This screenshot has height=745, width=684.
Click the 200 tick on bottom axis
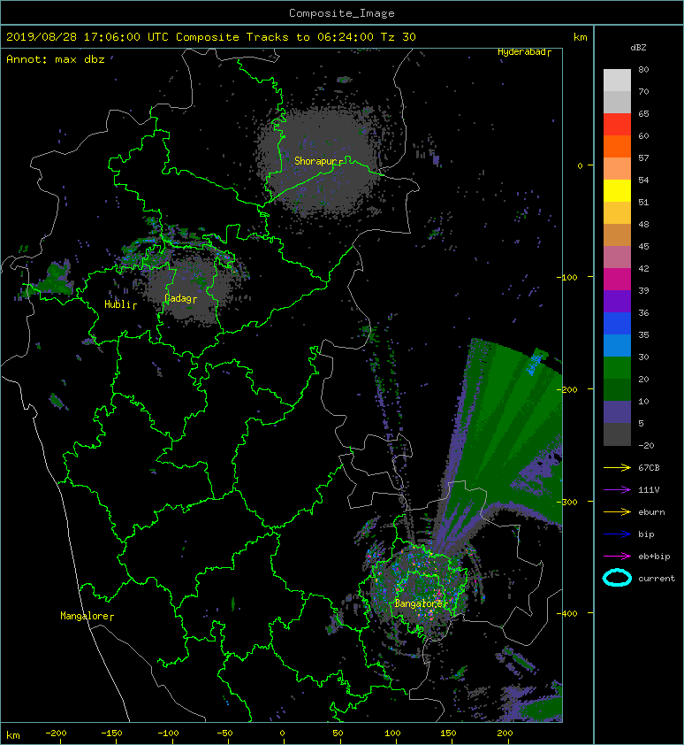pyautogui.click(x=505, y=733)
